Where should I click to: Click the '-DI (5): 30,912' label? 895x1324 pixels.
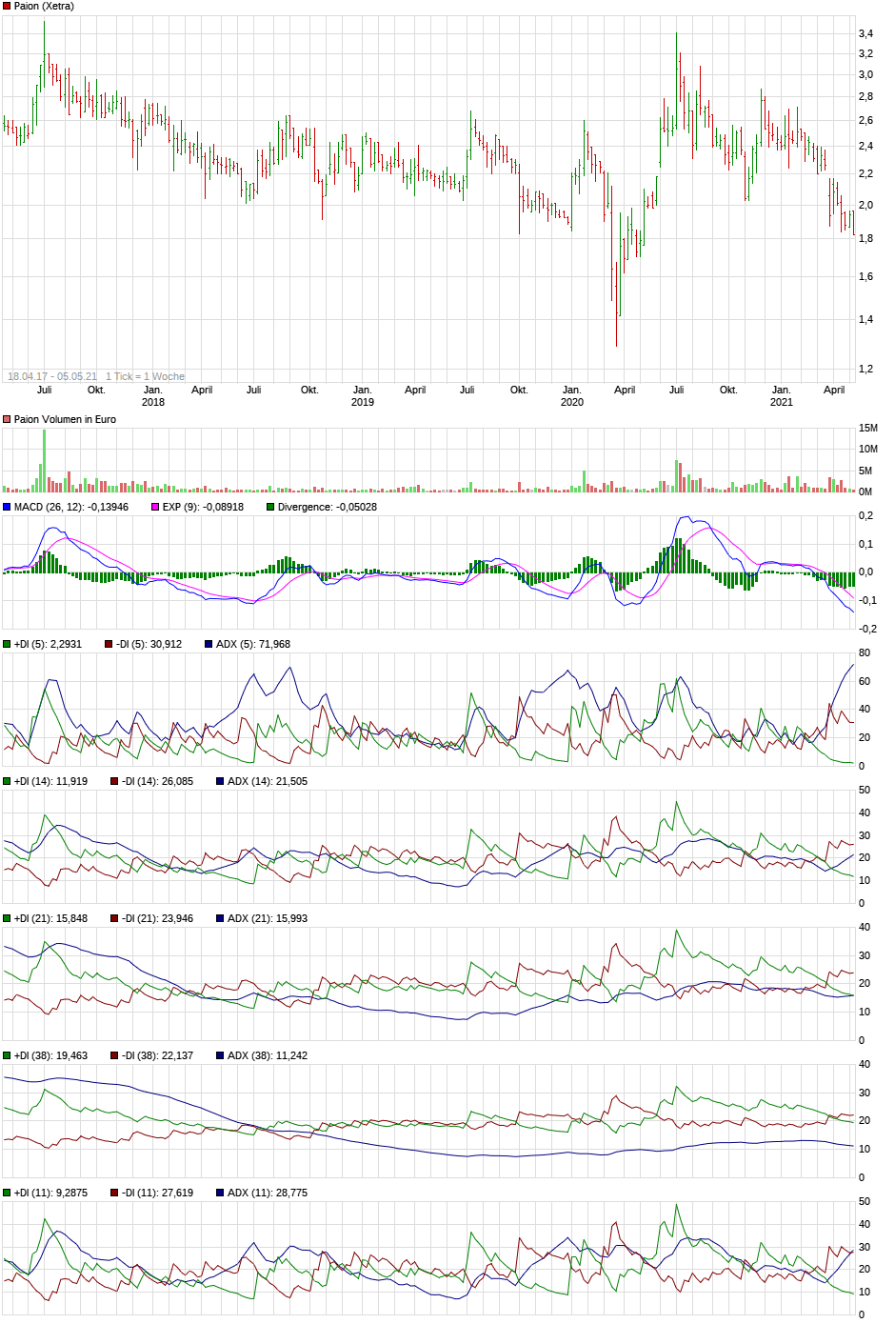(x=149, y=645)
